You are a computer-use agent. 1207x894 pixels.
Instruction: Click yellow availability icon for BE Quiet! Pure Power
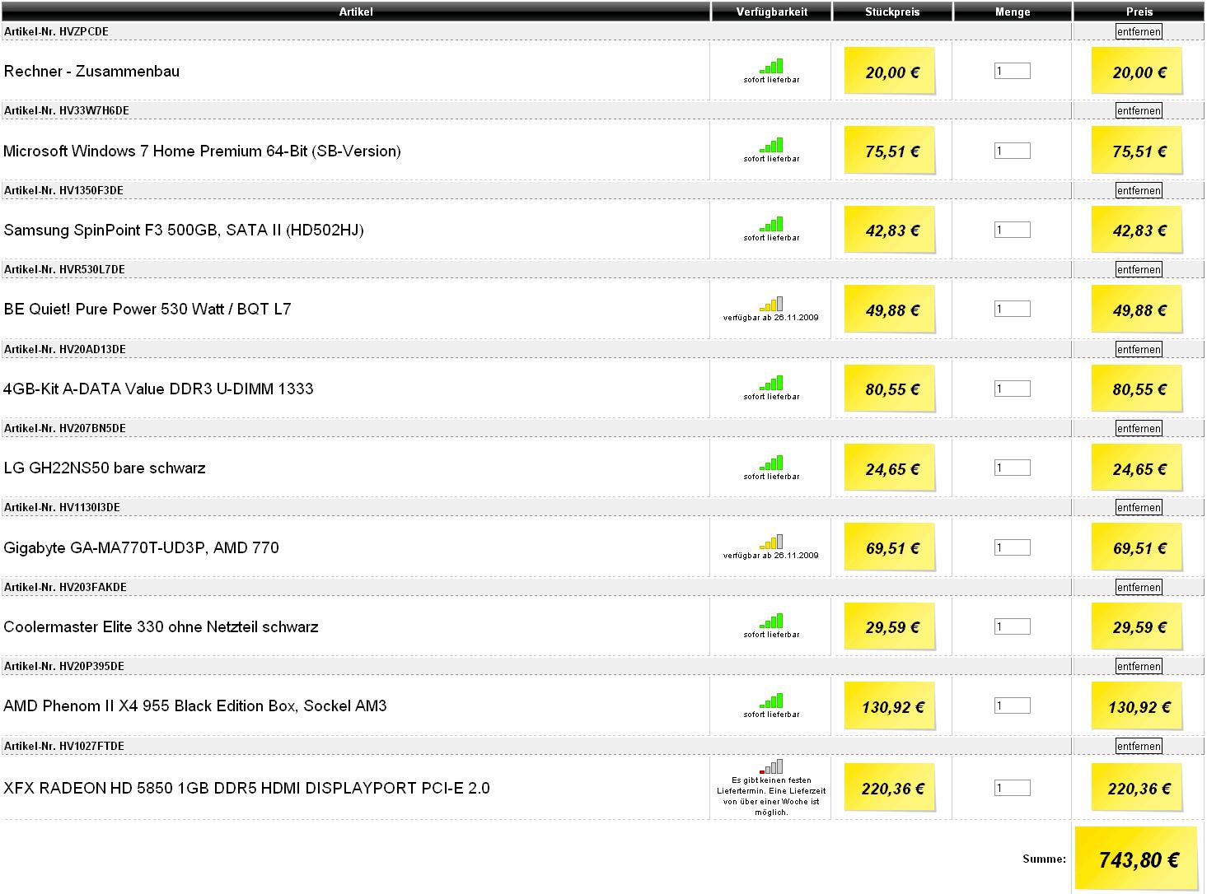tap(771, 304)
